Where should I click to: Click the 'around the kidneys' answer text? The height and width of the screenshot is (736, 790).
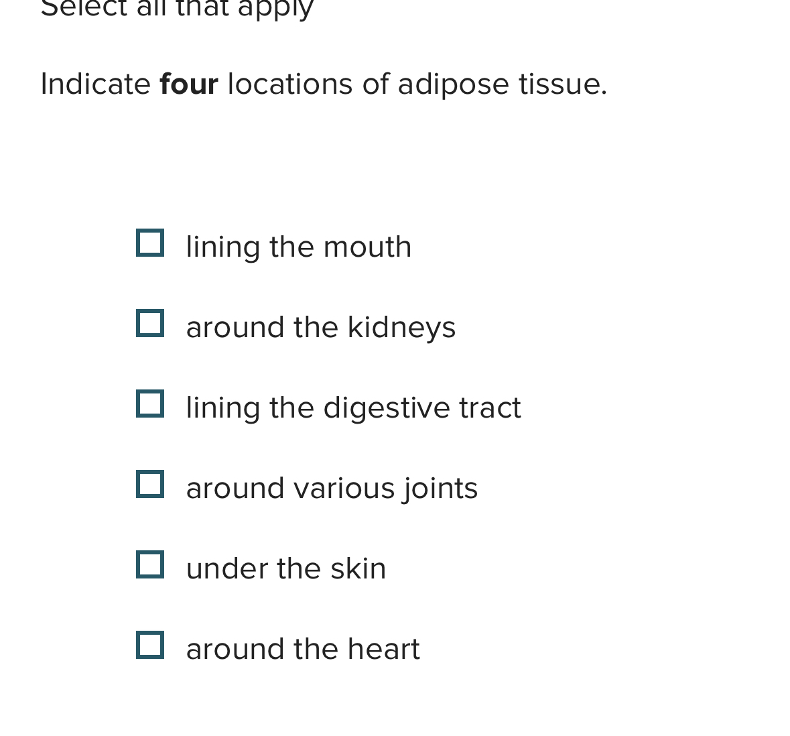point(321,328)
